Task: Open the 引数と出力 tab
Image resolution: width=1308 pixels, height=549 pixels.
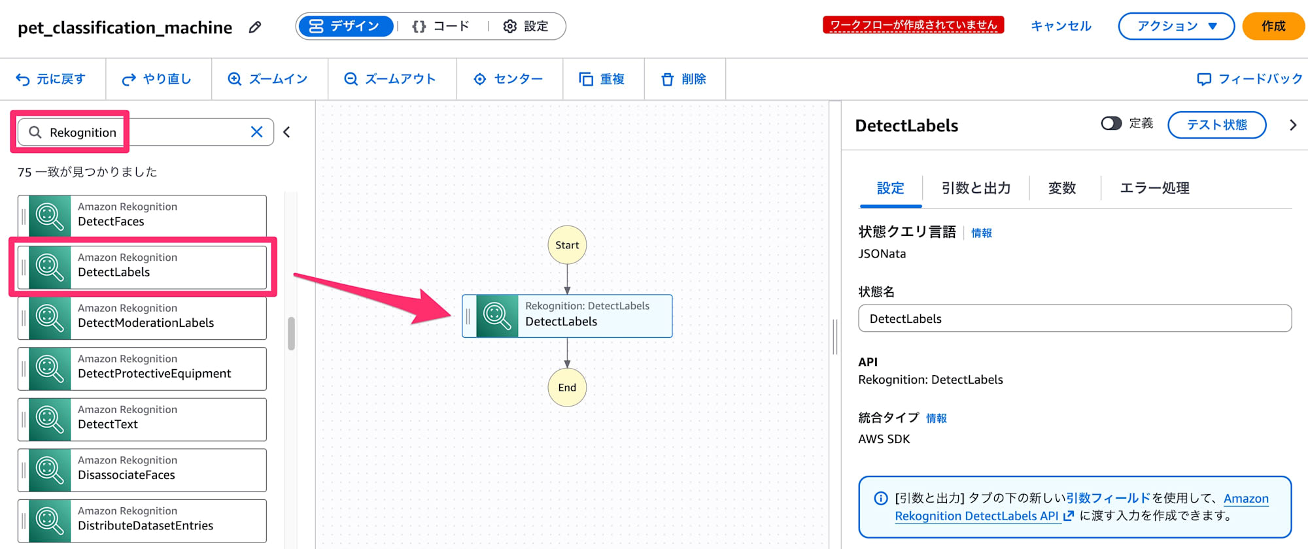Action: pos(976,188)
